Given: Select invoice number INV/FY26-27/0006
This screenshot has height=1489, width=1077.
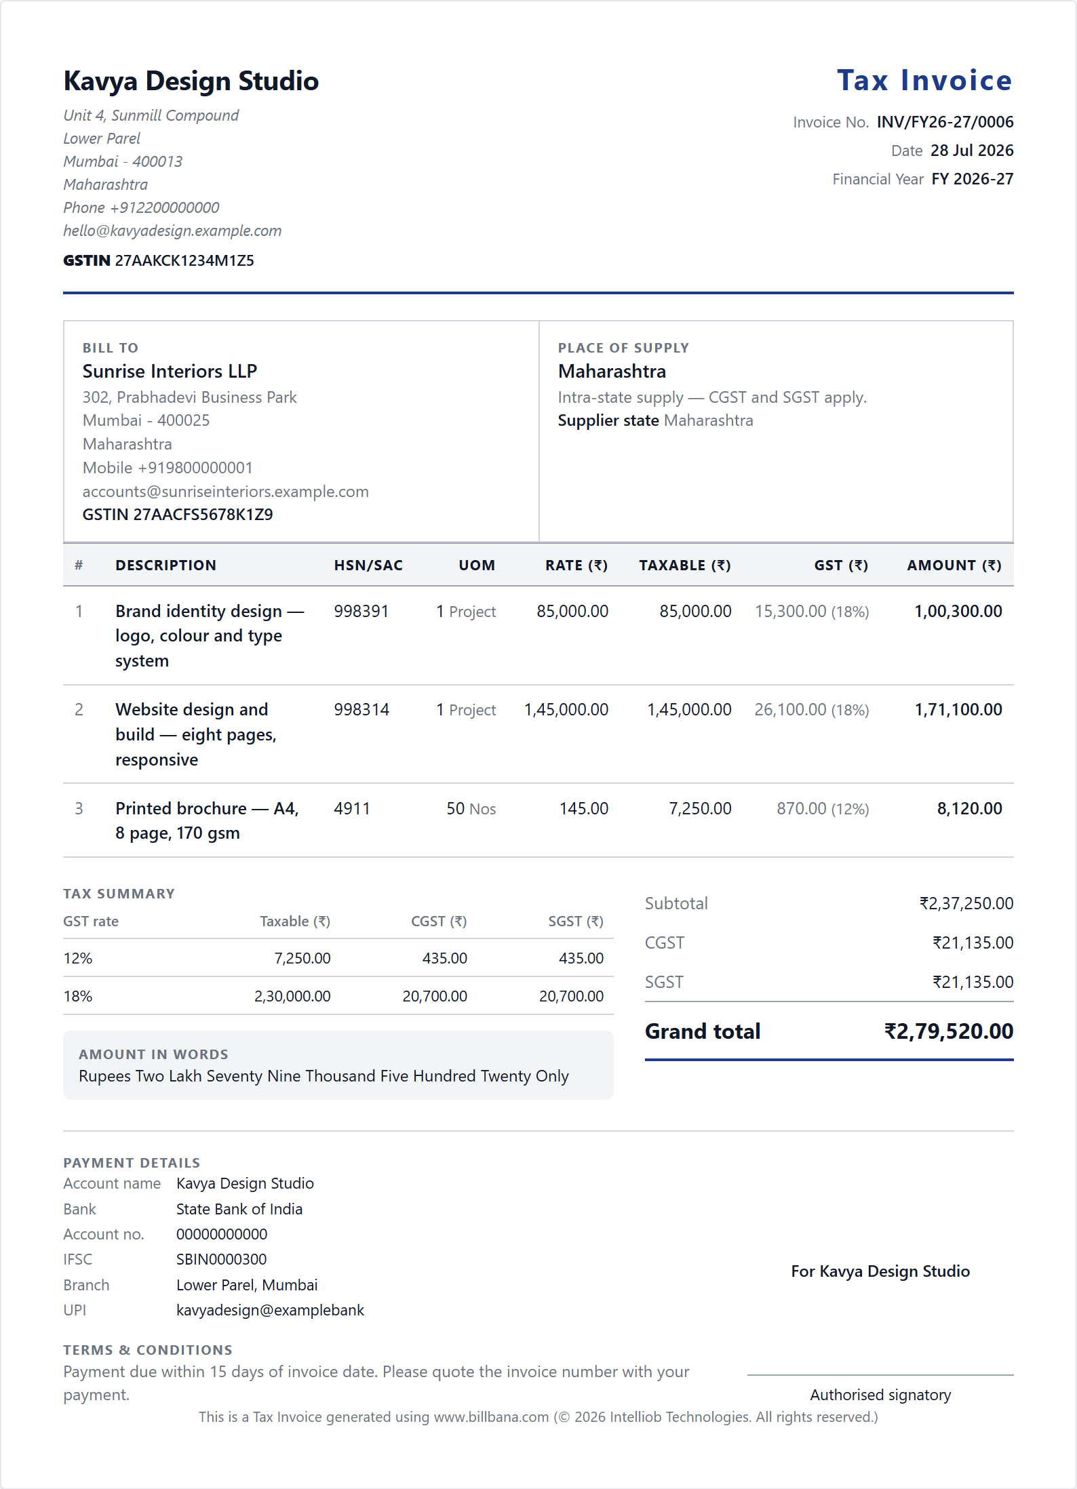Looking at the screenshot, I should click(945, 122).
